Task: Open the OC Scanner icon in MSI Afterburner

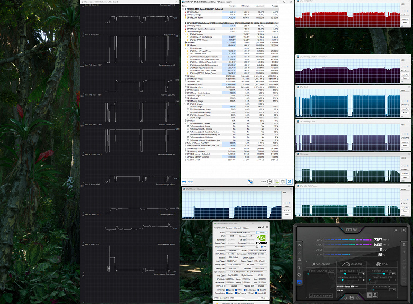Action: pos(300,268)
